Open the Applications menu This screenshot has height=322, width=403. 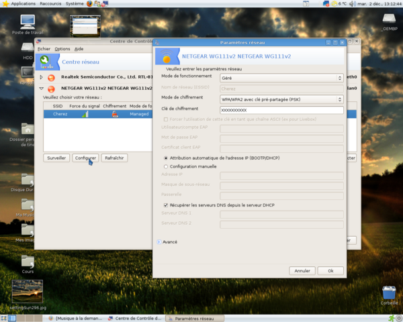pos(23,3)
